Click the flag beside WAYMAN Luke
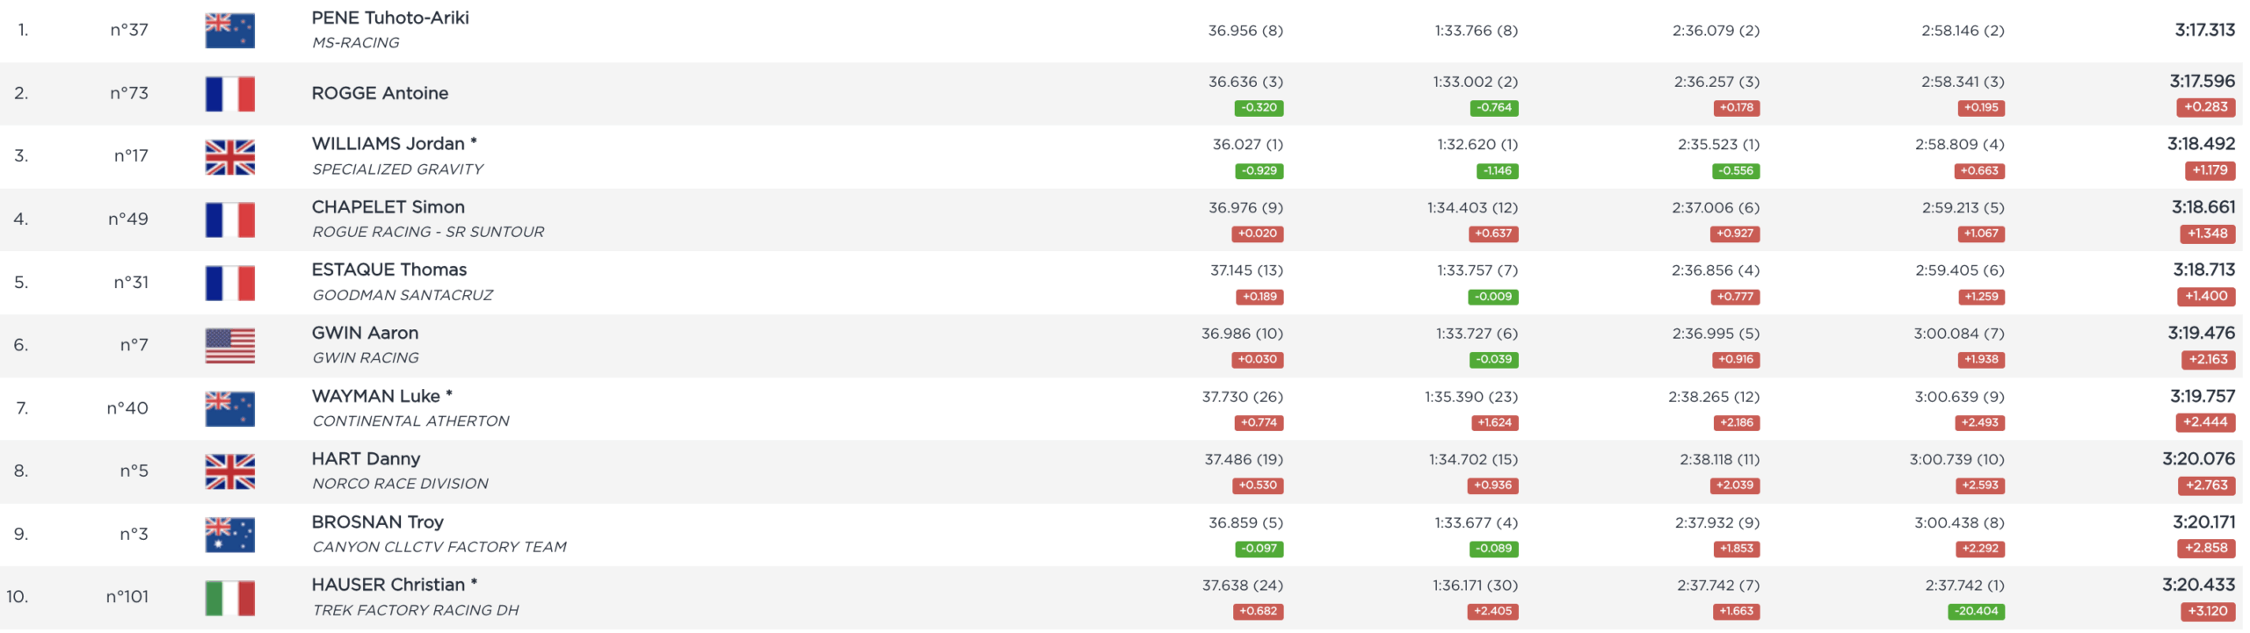 (229, 409)
